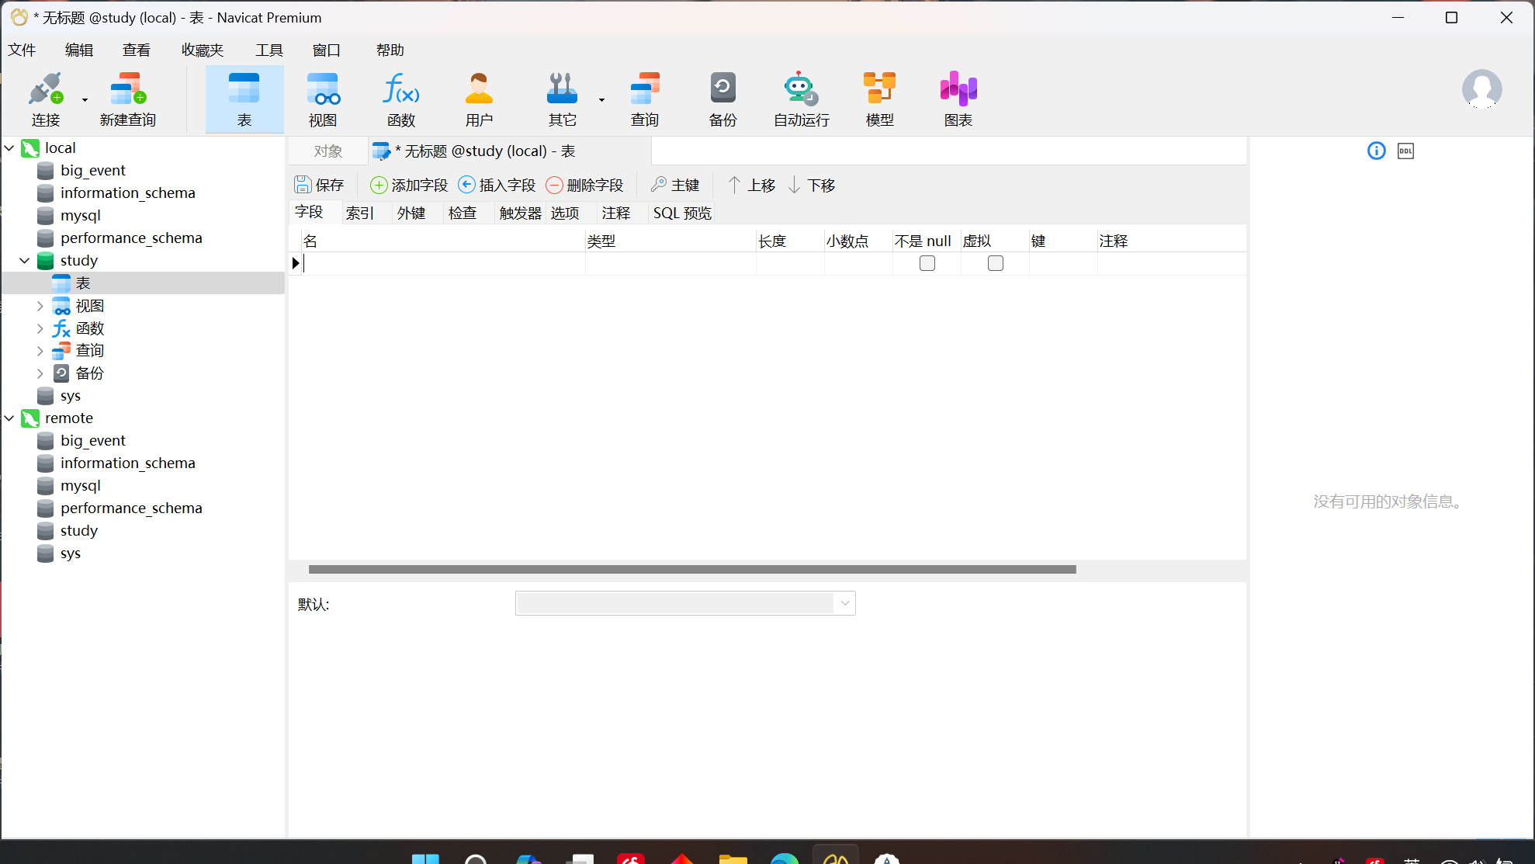Toggle the Virtual (虚拟) checkbox

point(996,264)
